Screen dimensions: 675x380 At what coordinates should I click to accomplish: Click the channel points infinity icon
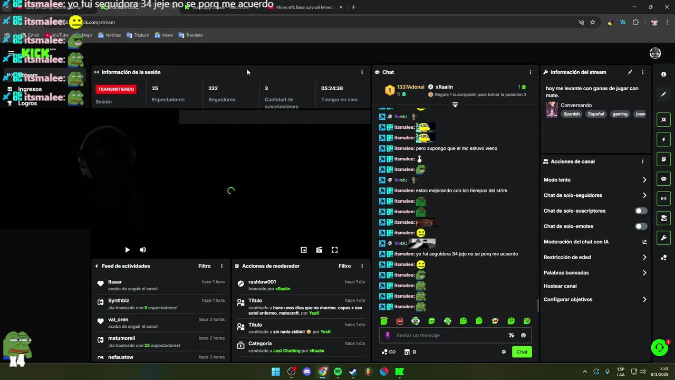pos(388,352)
